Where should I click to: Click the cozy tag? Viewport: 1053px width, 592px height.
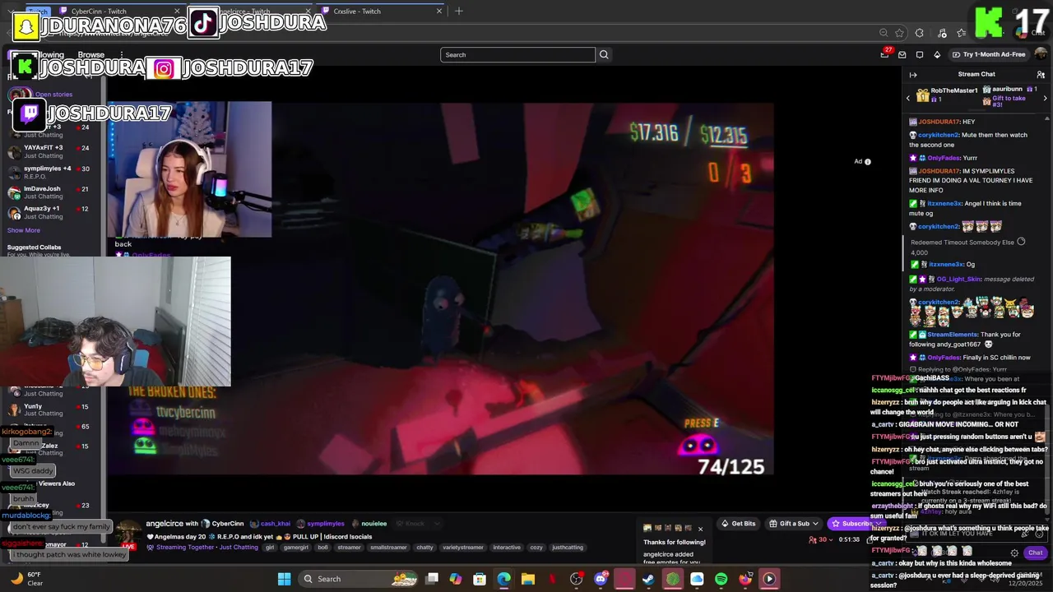pos(536,548)
